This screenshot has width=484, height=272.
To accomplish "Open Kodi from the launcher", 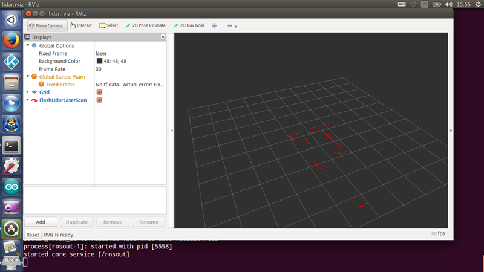I will point(11,62).
